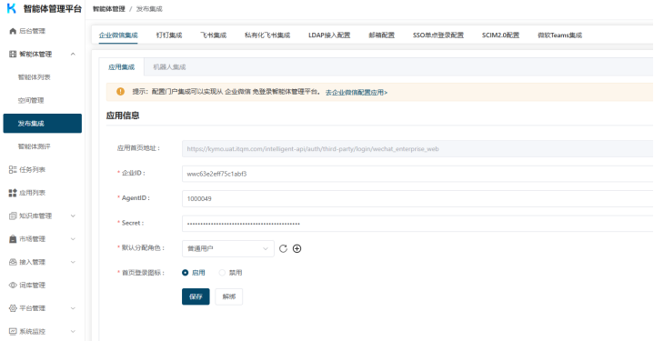Screen dimensions: 654x341
Task: Click the 知识库管理 icon
Action: 13,216
